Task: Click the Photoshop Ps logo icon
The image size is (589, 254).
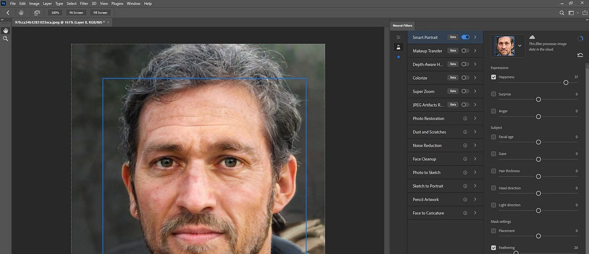Action: coord(4,3)
